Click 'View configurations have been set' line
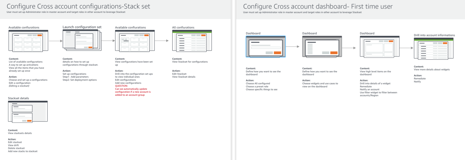This screenshot has width=465, height=160. pos(134,62)
